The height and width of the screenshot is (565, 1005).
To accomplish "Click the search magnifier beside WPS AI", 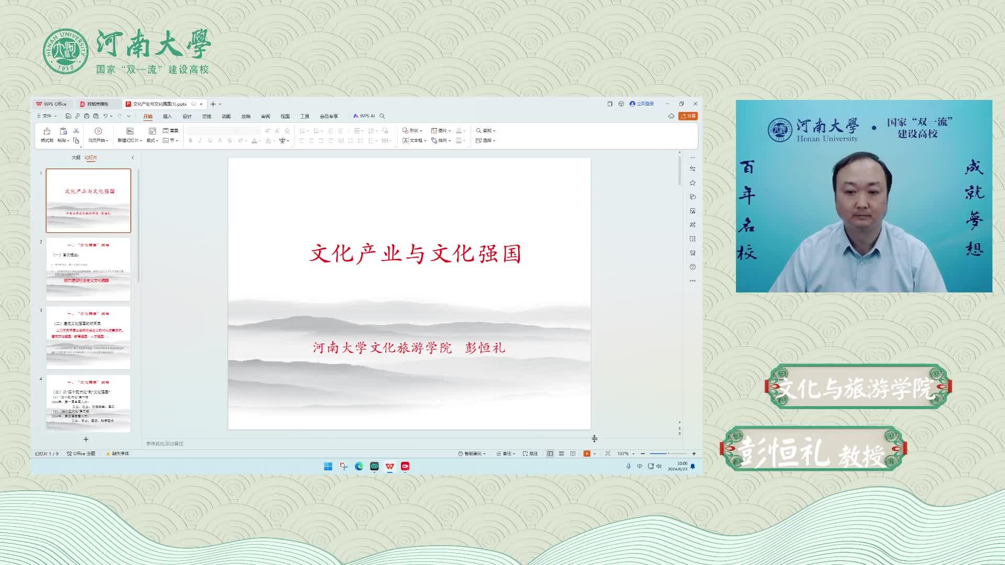I will coord(382,116).
